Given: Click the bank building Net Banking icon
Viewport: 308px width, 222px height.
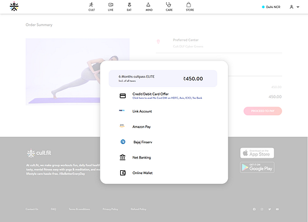Looking at the screenshot, I should (123, 157).
